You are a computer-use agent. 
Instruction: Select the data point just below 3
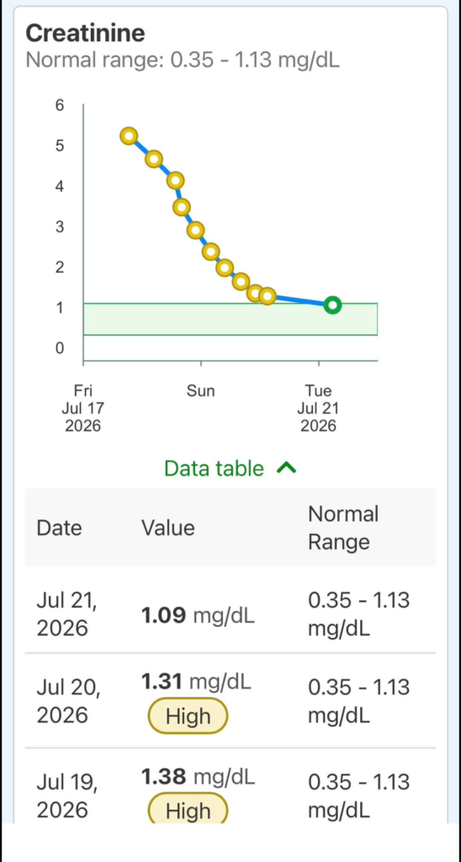[196, 231]
